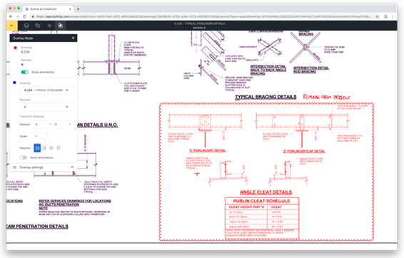Open the Revision B dropdown
This screenshot has height=258, width=404.
46,107
